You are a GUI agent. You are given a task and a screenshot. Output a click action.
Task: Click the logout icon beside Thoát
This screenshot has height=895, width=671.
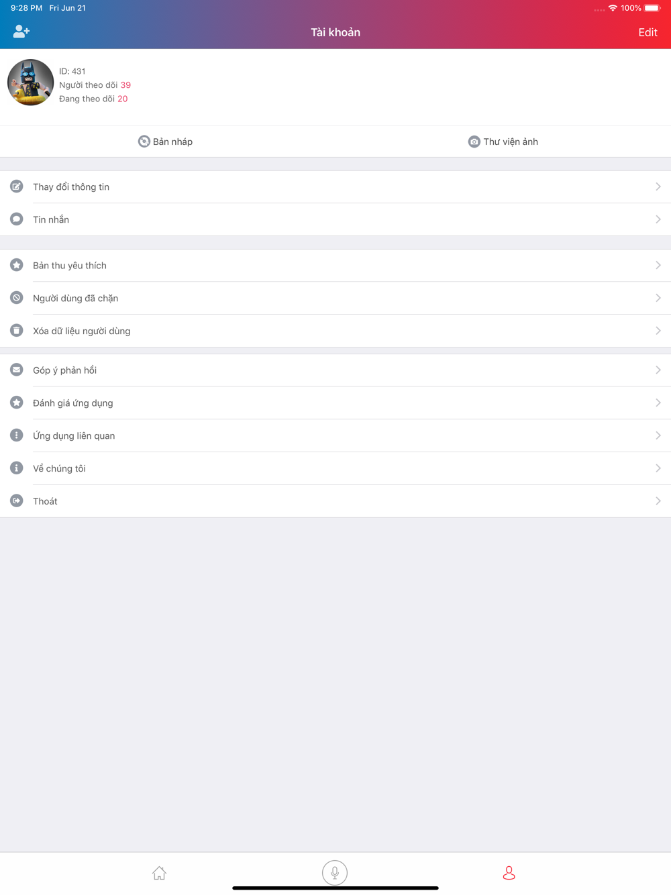[17, 501]
